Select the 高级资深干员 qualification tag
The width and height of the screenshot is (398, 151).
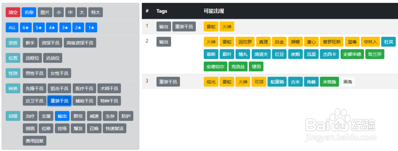click(80, 43)
